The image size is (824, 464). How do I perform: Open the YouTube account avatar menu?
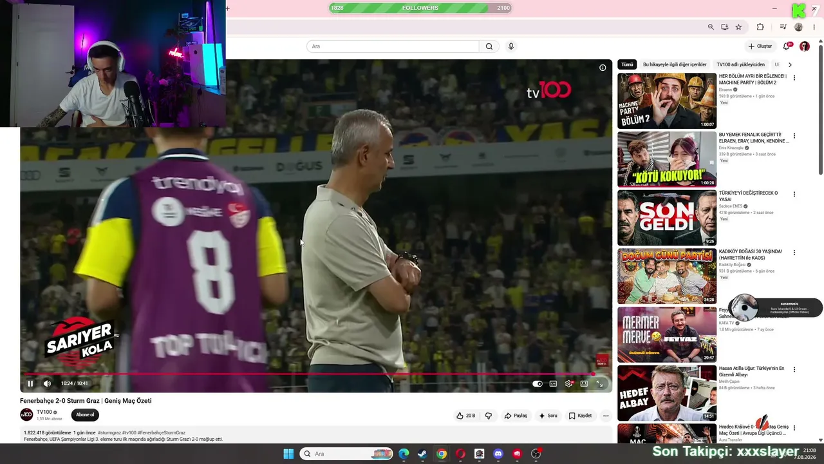(805, 46)
